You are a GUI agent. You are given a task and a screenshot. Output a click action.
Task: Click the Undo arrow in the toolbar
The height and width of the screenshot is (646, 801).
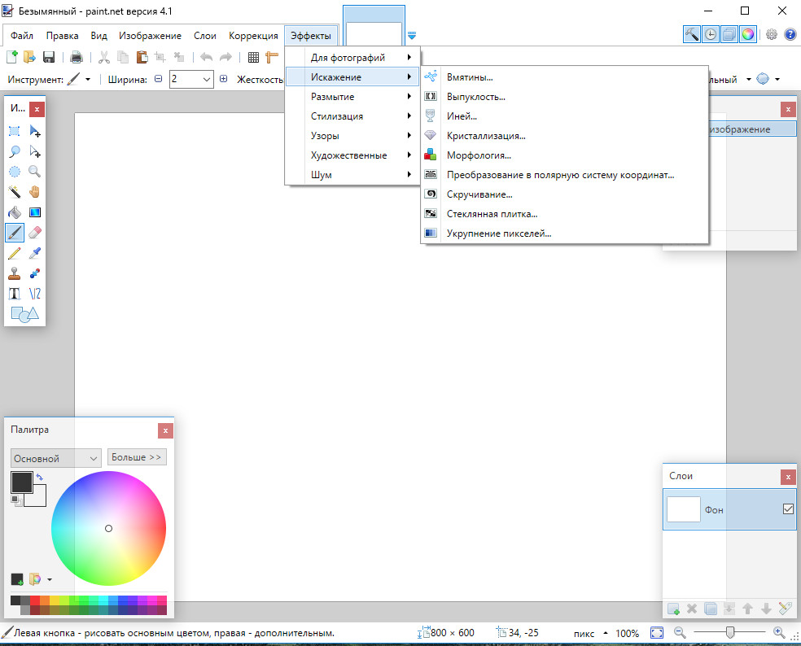(205, 57)
